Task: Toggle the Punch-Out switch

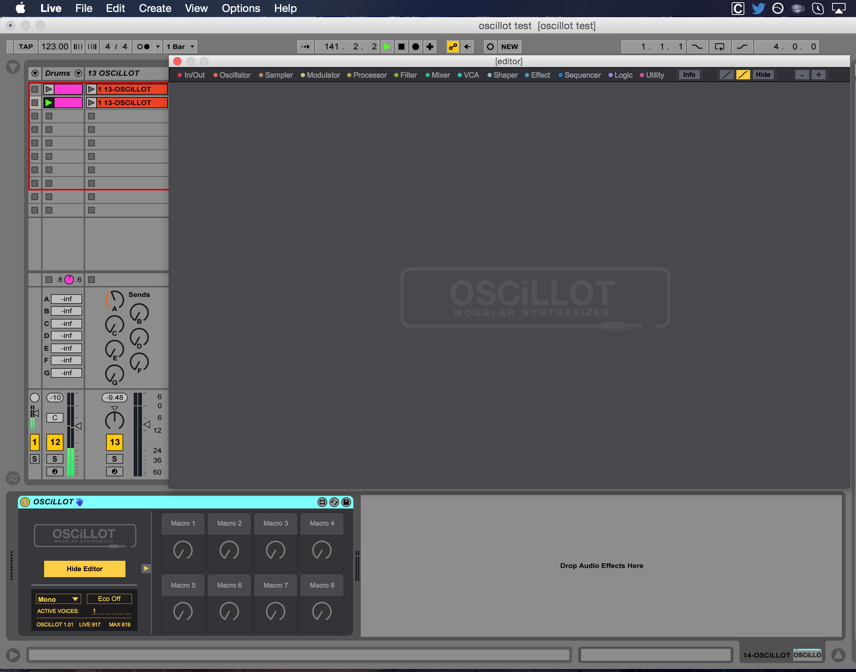Action: [x=742, y=46]
